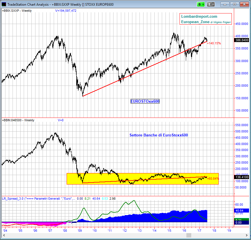
Task: Select the EUROSTOxx600 text label
Action: pos(145,101)
